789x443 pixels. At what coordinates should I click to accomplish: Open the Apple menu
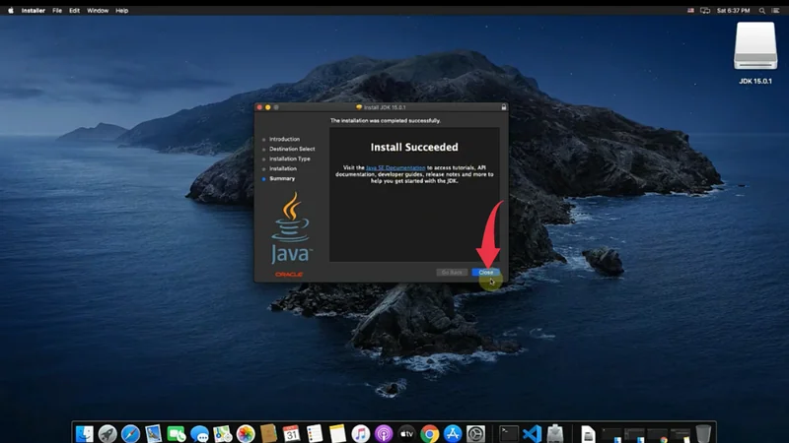(8, 10)
